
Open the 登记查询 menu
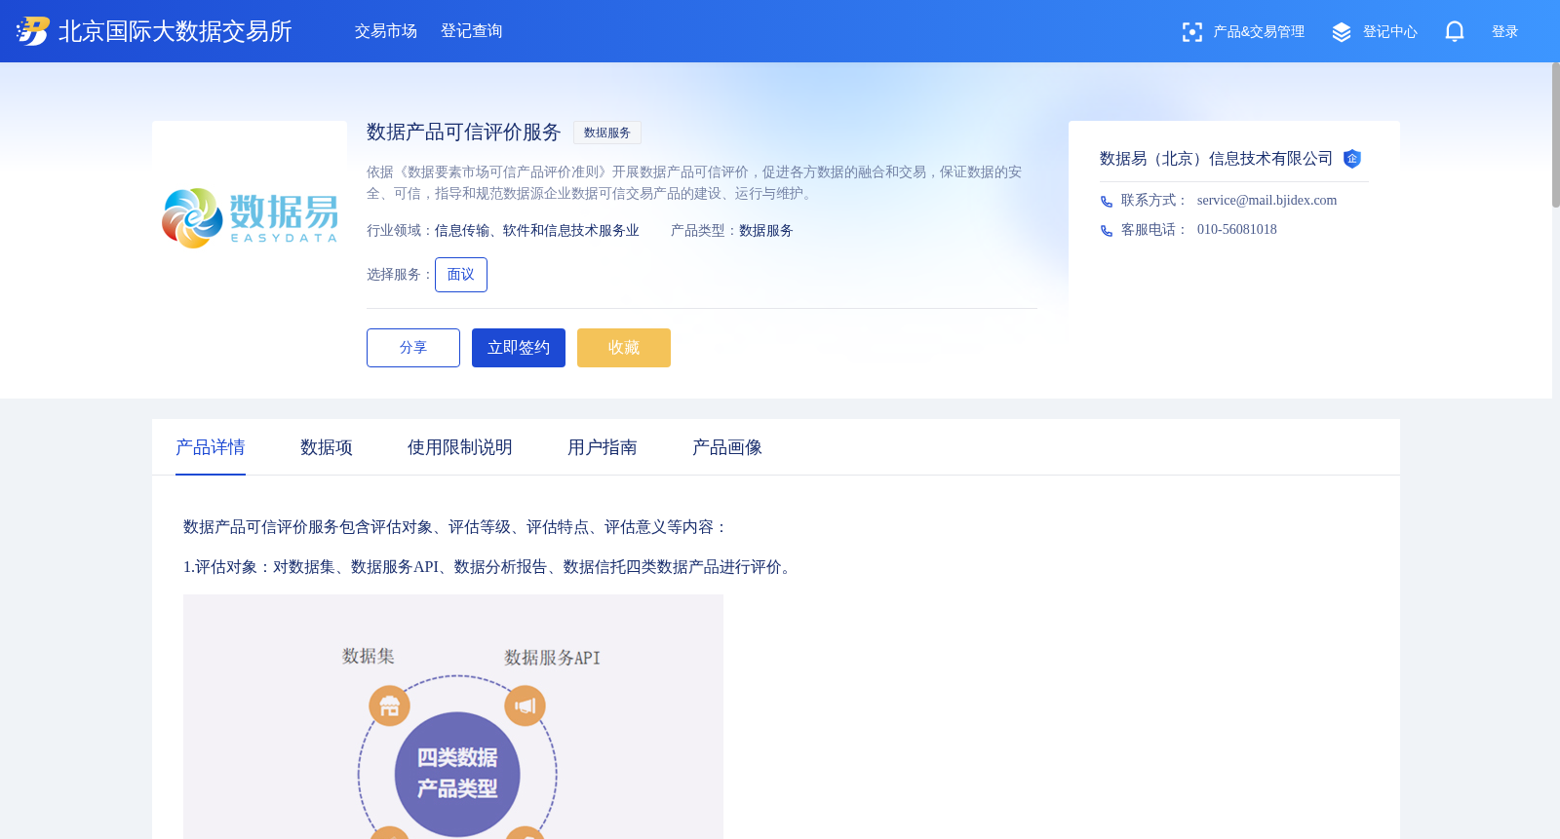tap(472, 31)
